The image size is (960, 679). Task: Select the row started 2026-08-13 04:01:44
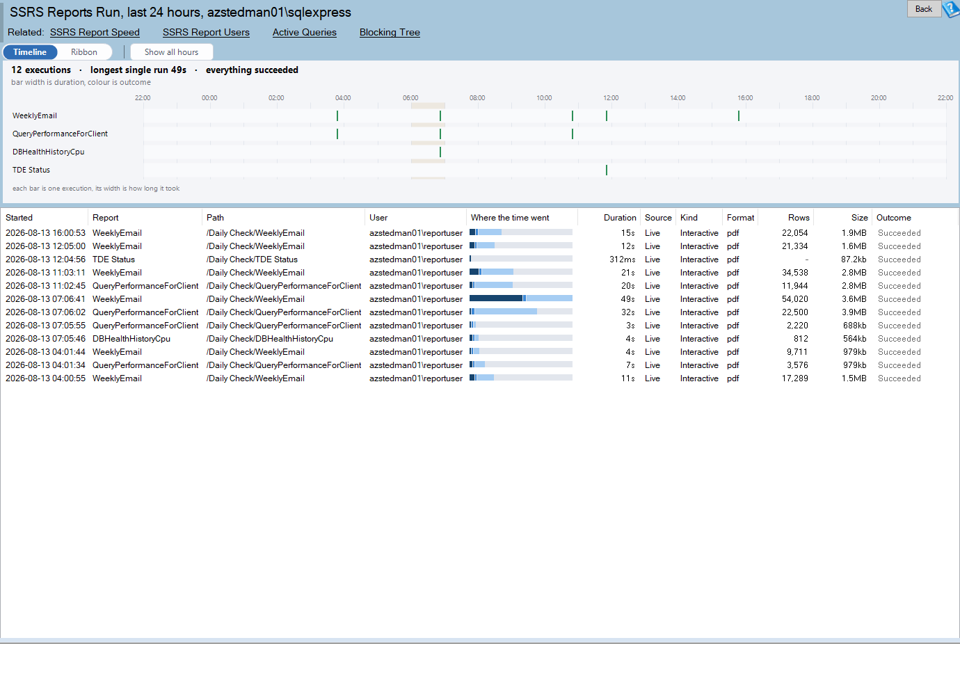click(480, 352)
